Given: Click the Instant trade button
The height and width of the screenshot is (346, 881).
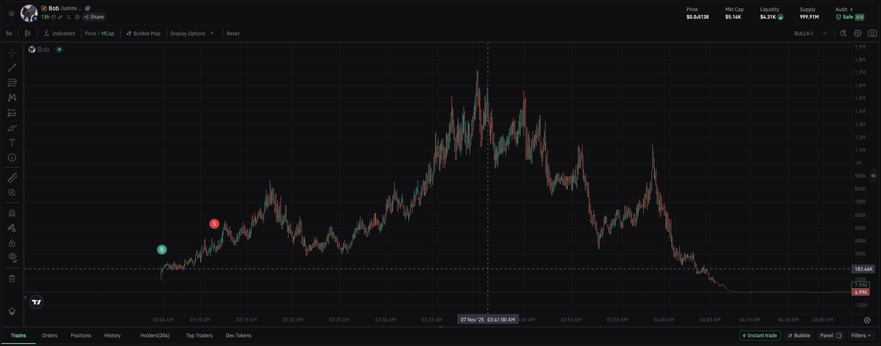Looking at the screenshot, I should pyautogui.click(x=759, y=335).
